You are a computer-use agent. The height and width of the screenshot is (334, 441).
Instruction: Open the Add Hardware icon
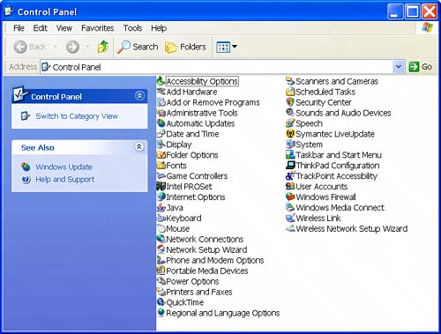(x=161, y=92)
